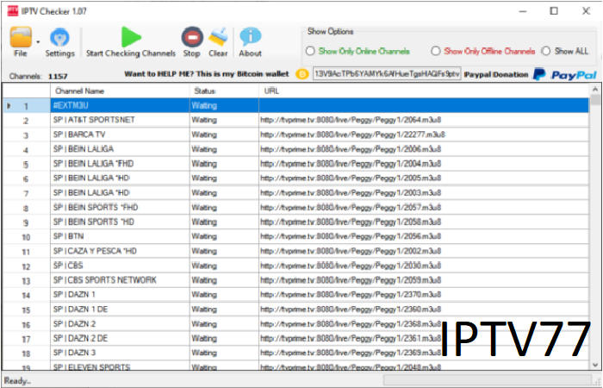Click URL ending 2059.m3u8
The width and height of the screenshot is (603, 388).
click(x=424, y=280)
